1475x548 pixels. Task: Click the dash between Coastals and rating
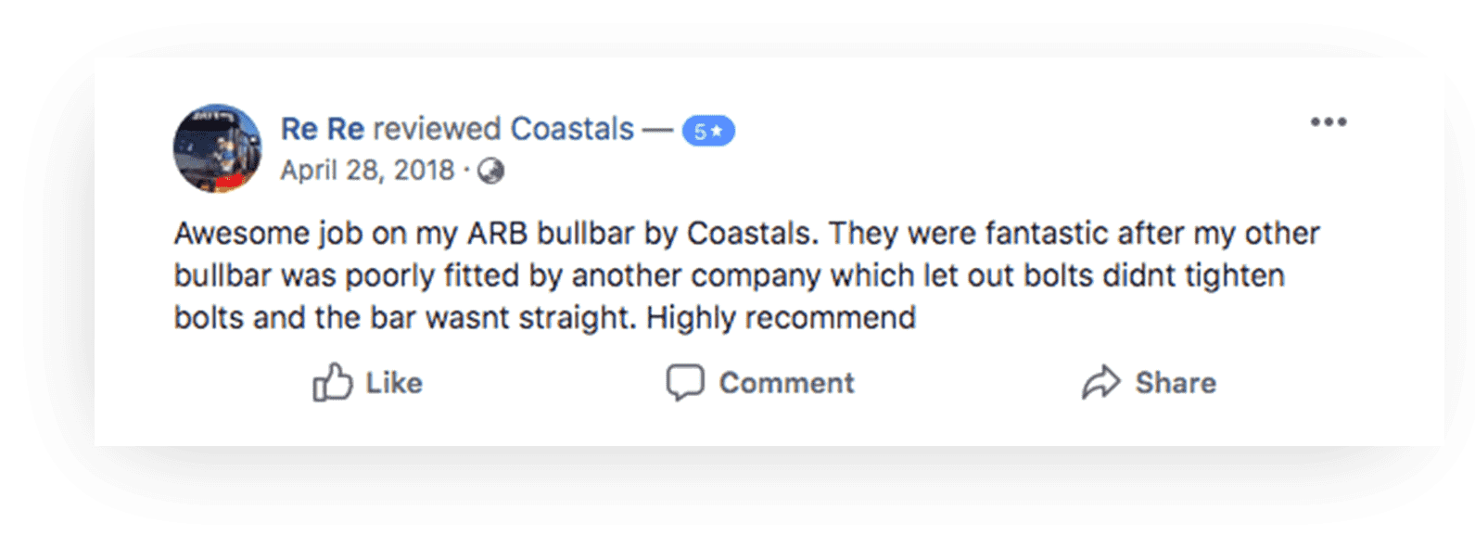657,130
